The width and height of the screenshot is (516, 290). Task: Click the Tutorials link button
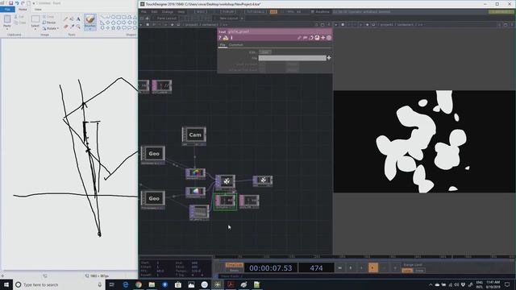click(256, 12)
